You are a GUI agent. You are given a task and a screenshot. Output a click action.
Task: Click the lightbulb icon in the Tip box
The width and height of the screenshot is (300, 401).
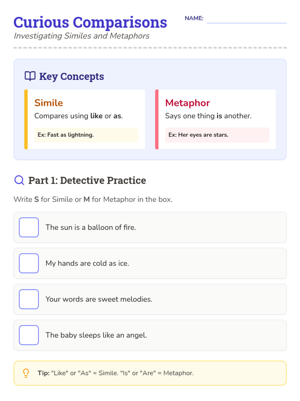pyautogui.click(x=26, y=373)
